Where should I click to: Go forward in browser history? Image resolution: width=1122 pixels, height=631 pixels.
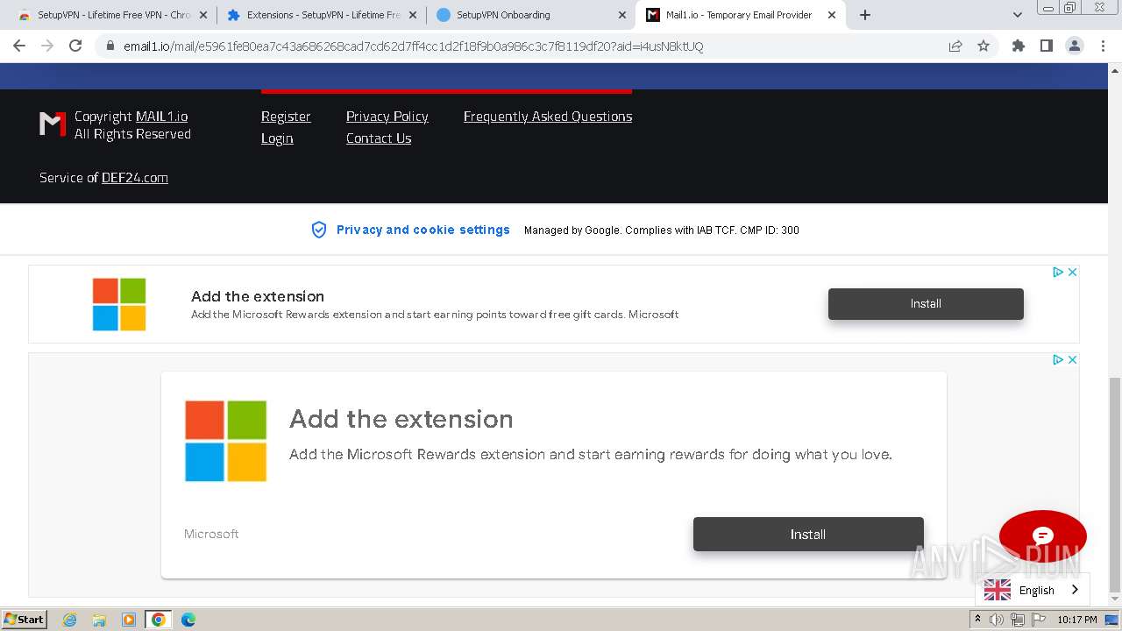tap(47, 46)
